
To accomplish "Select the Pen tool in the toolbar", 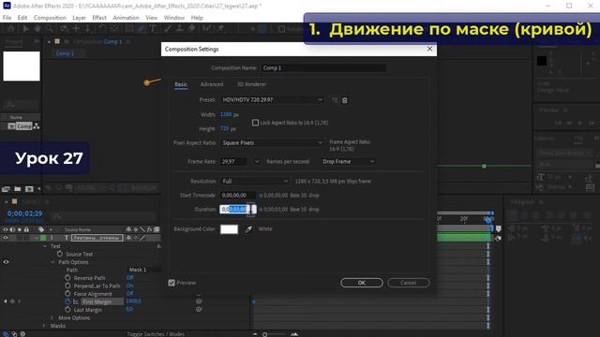I will pos(142,29).
